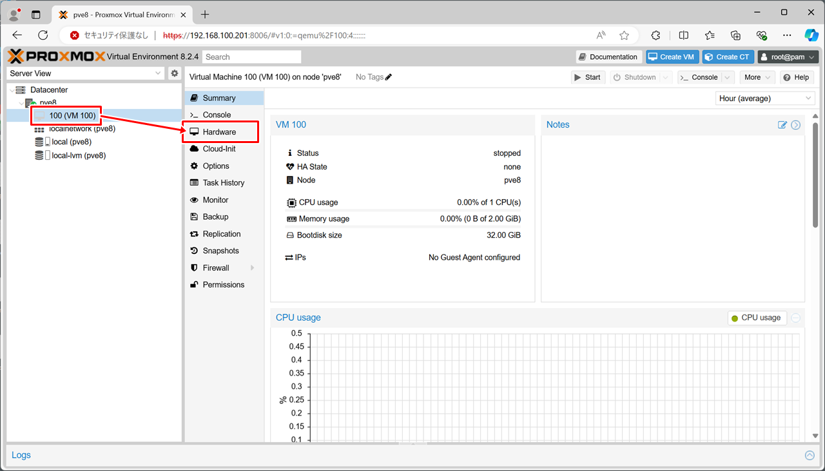Click the edit tags pencil icon

pos(389,77)
